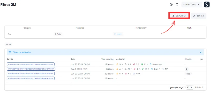Click the Date column header
Image resolution: width=211 pixels, height=94 pixels.
coord(73,59)
